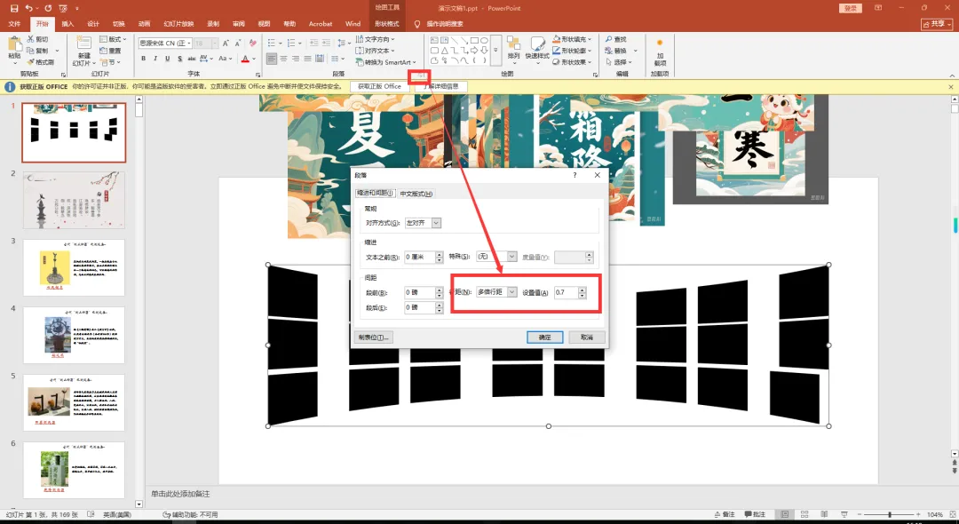
Task: Open the File (文件) tab
Action: (x=15, y=24)
